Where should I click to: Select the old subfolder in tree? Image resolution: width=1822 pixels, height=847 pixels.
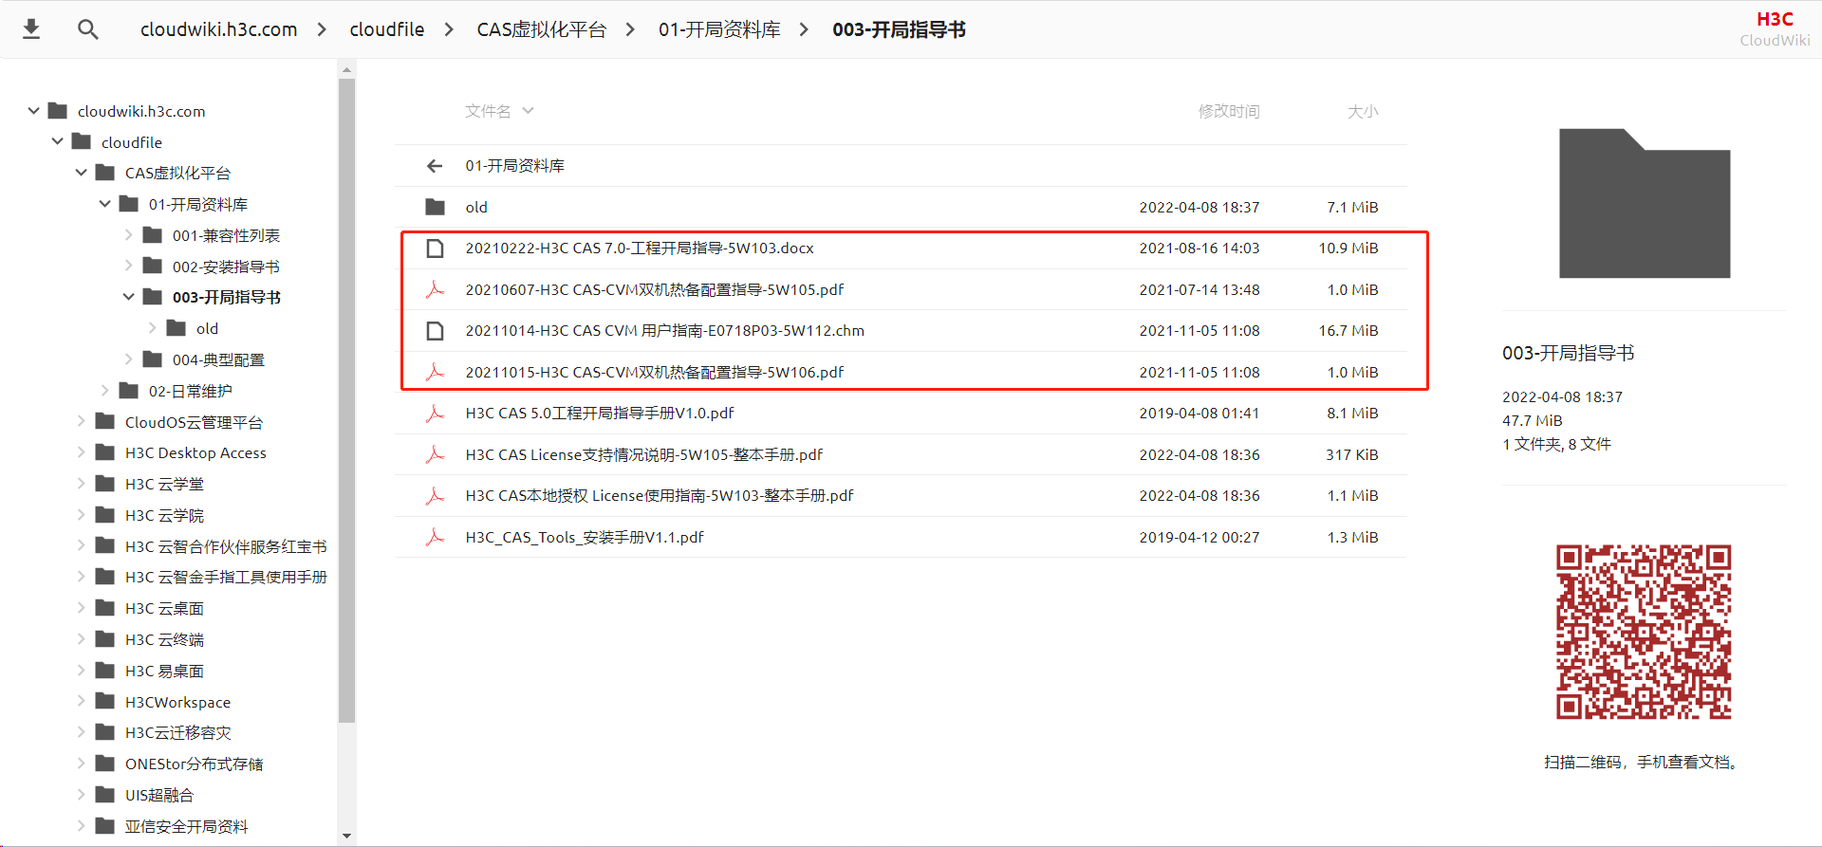pos(207,328)
